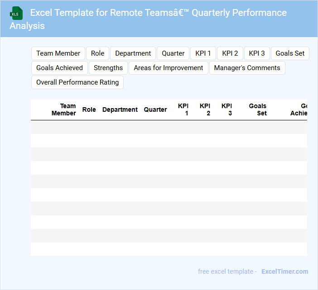Click the green XLS file icon
The image size is (318, 290).
click(x=16, y=13)
